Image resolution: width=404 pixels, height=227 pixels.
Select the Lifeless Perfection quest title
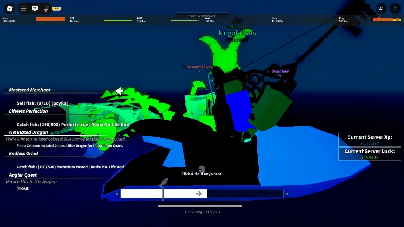pyautogui.click(x=28, y=111)
